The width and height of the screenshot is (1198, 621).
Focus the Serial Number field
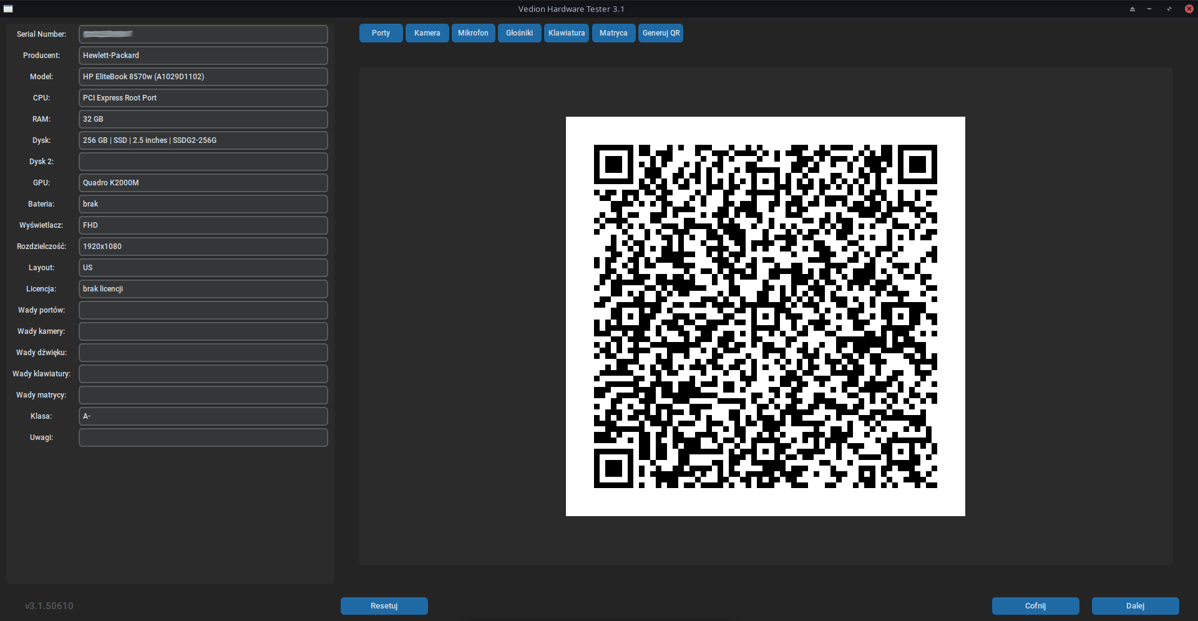tap(203, 34)
